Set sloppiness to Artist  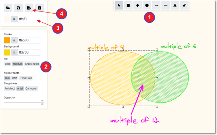20,89
